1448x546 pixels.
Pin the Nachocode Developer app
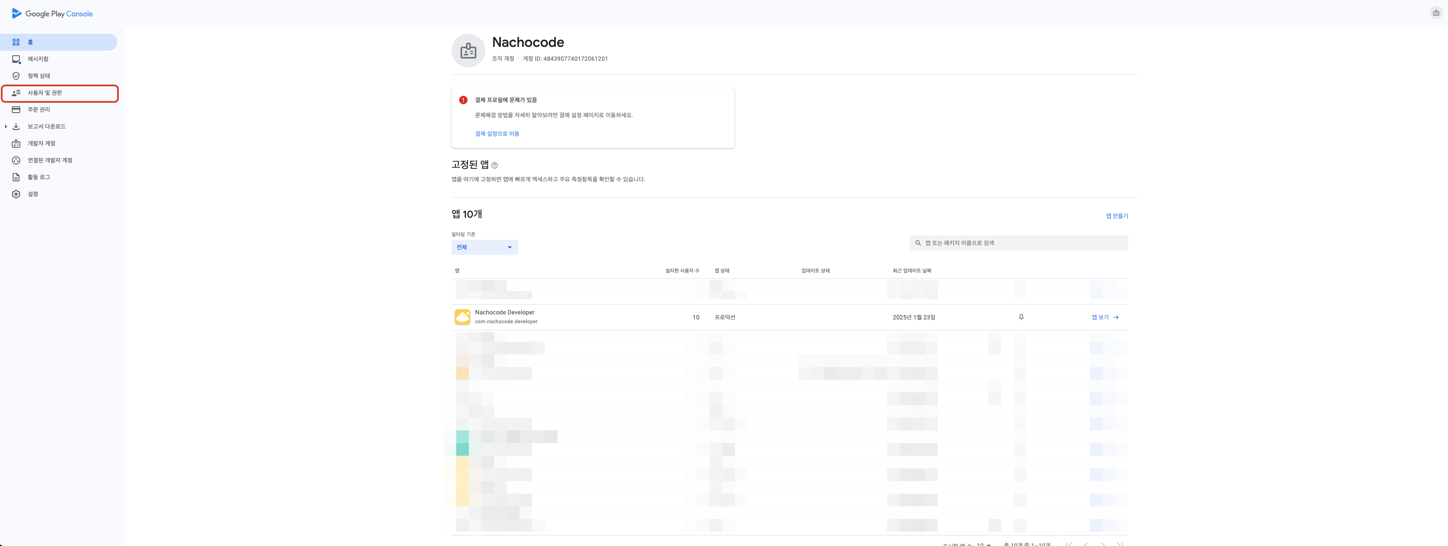[x=1021, y=317]
